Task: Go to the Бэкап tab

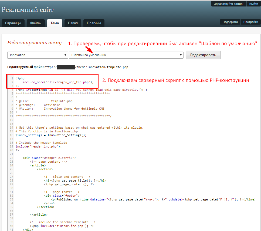Action: click(73, 23)
